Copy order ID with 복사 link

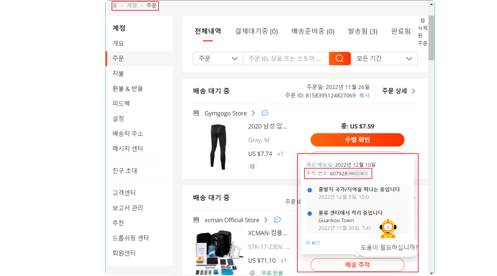(364, 95)
